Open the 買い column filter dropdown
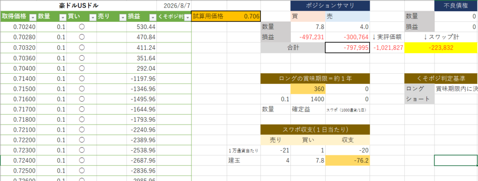The width and height of the screenshot is (478, 181). (93, 17)
